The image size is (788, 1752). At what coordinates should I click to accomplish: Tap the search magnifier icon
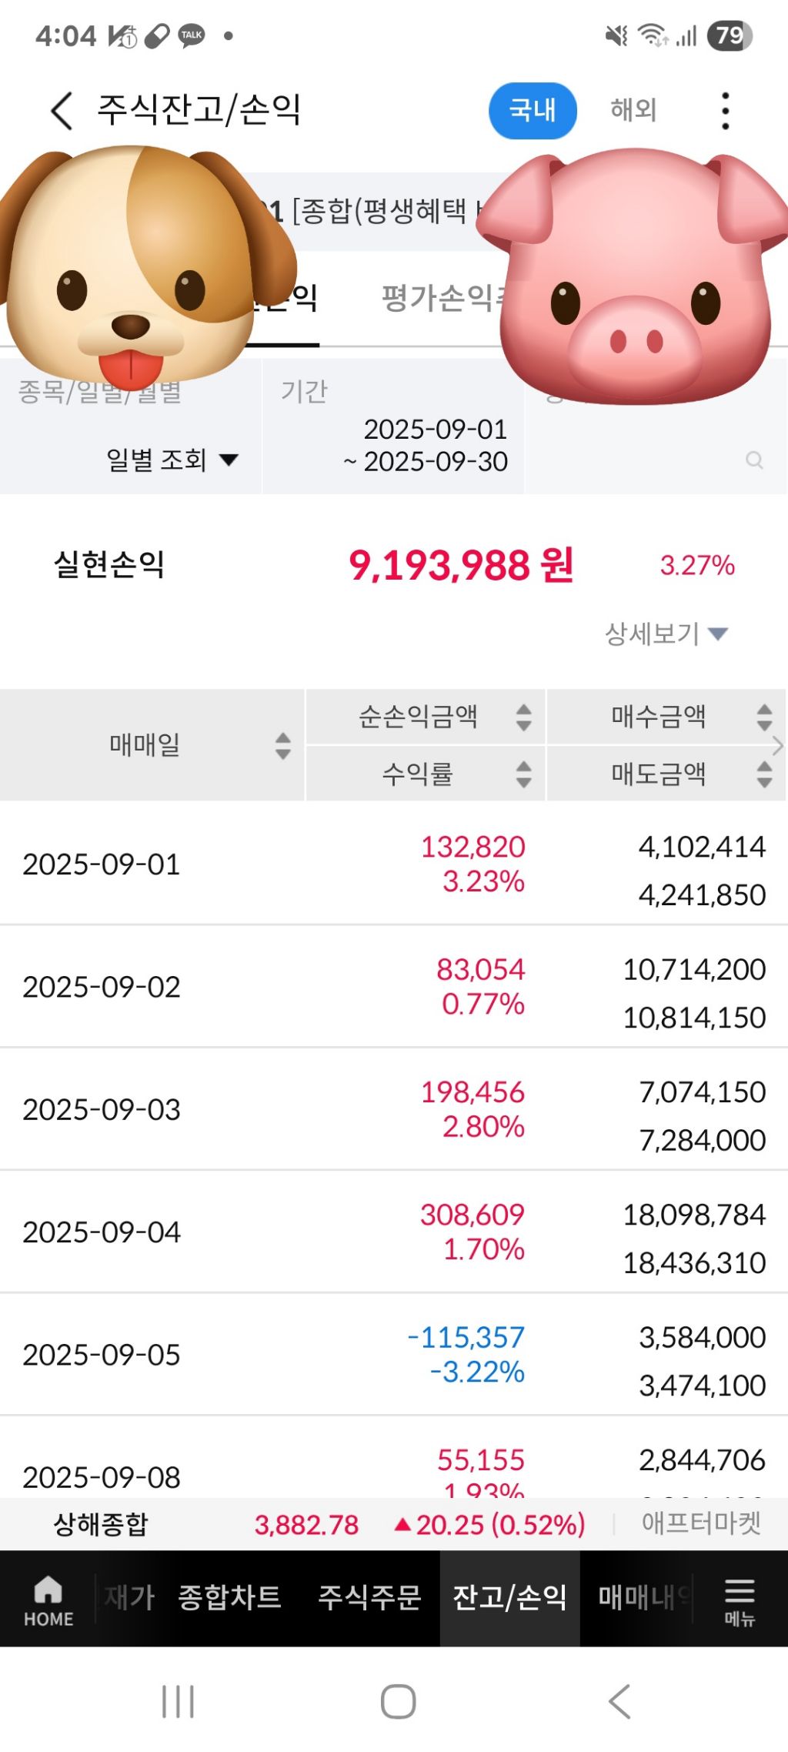tap(754, 460)
